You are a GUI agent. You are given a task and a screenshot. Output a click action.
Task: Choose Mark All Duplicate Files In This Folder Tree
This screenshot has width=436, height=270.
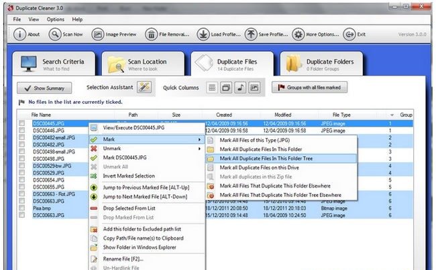point(281,159)
